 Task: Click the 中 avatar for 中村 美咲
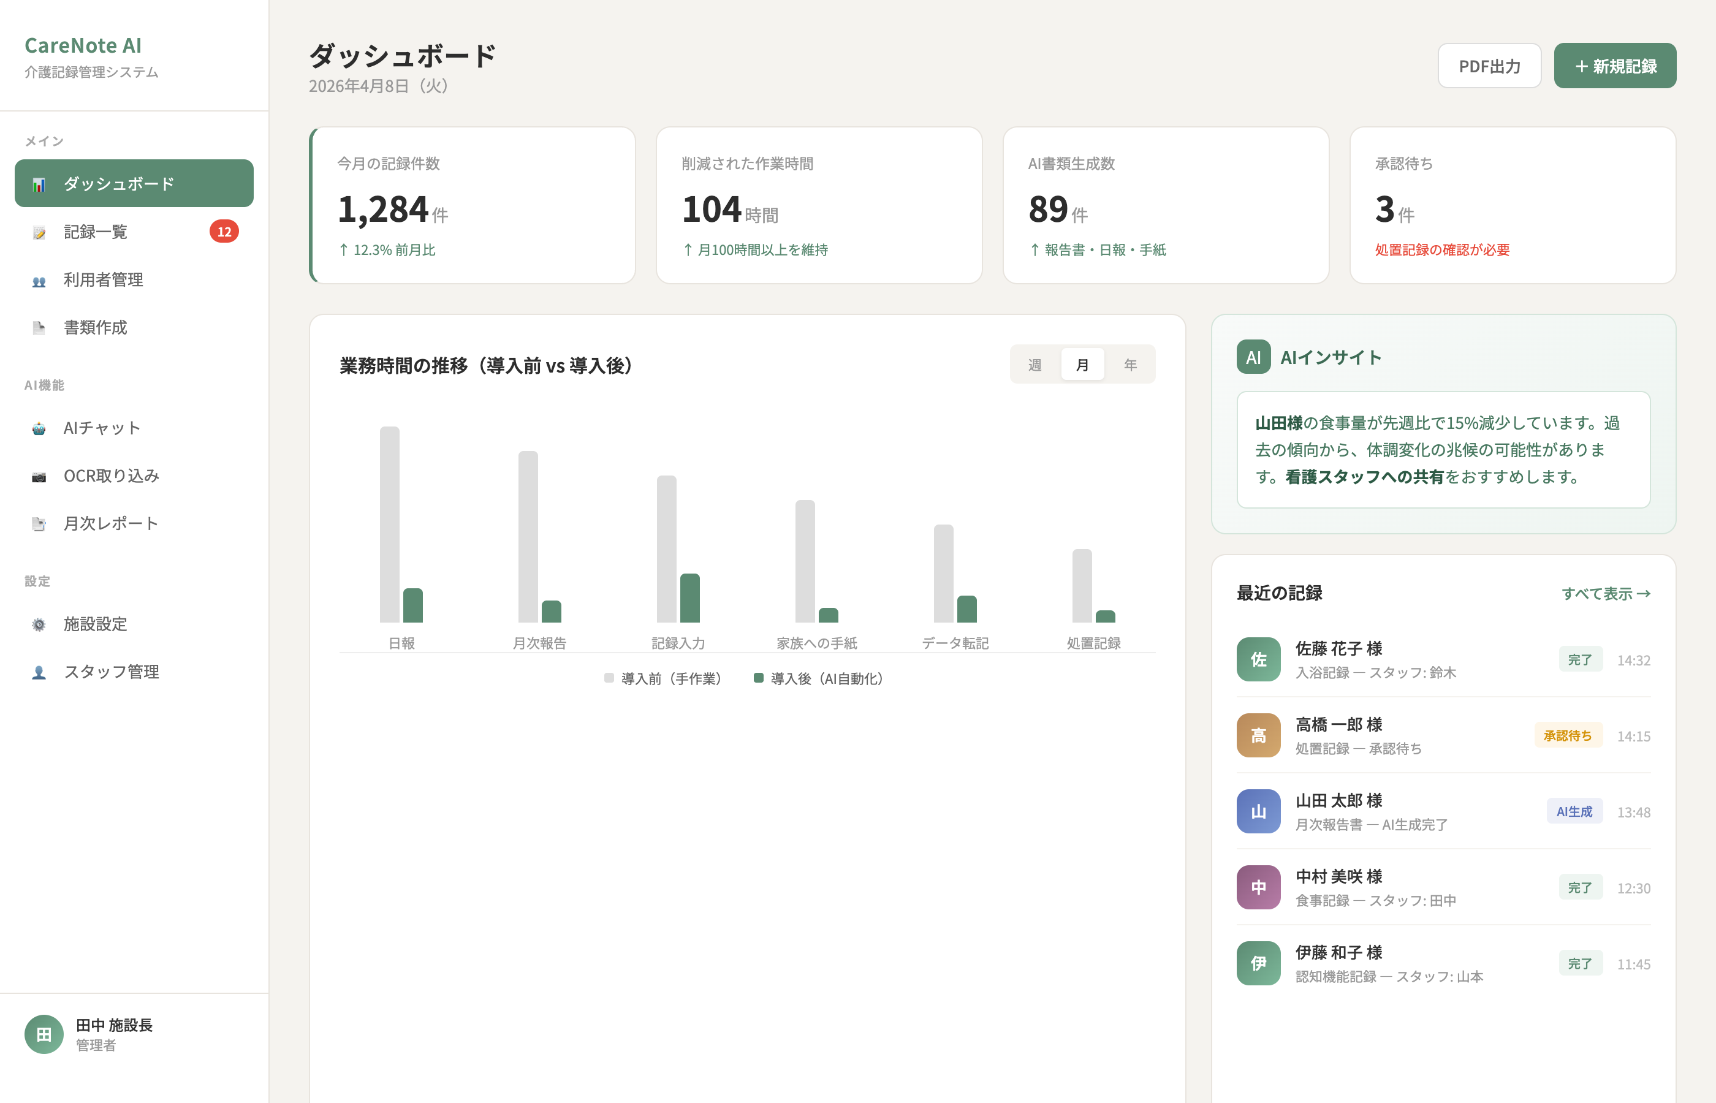(1258, 887)
